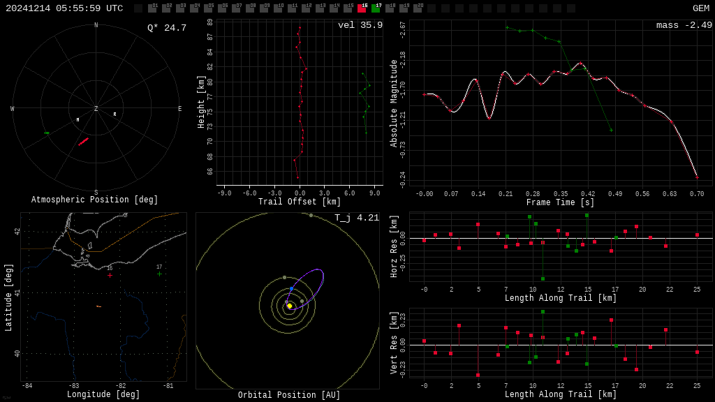Screen dimensions: 715x402
Task: Select station indicator 06
Action: coord(222,8)
